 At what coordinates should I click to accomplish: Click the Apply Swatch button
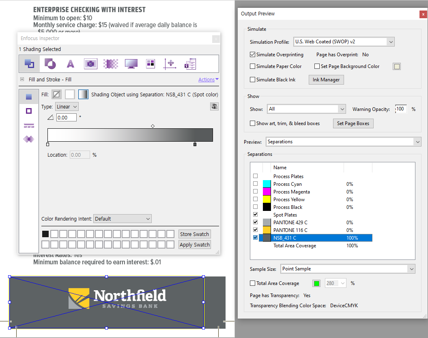(194, 244)
